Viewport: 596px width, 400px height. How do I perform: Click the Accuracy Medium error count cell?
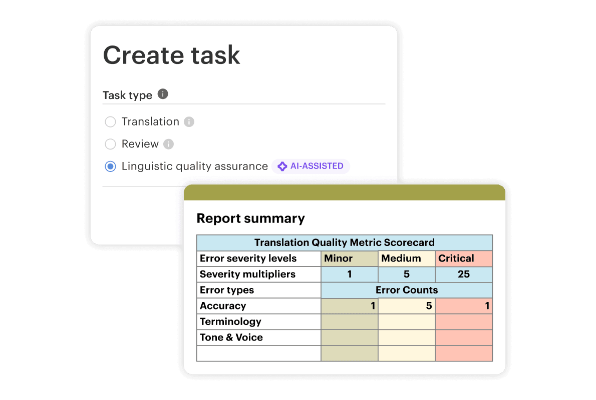click(x=406, y=306)
